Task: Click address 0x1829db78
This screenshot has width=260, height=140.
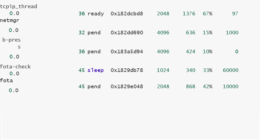Action: [127, 70]
